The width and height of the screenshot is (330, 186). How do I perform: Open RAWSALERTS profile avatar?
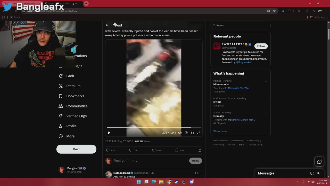click(x=217, y=46)
